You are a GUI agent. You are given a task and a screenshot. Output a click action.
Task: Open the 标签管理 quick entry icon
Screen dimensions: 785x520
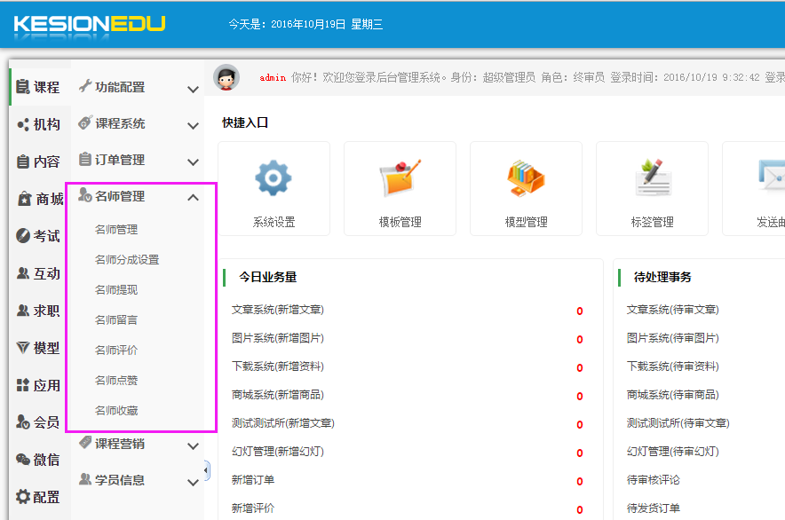coord(652,178)
